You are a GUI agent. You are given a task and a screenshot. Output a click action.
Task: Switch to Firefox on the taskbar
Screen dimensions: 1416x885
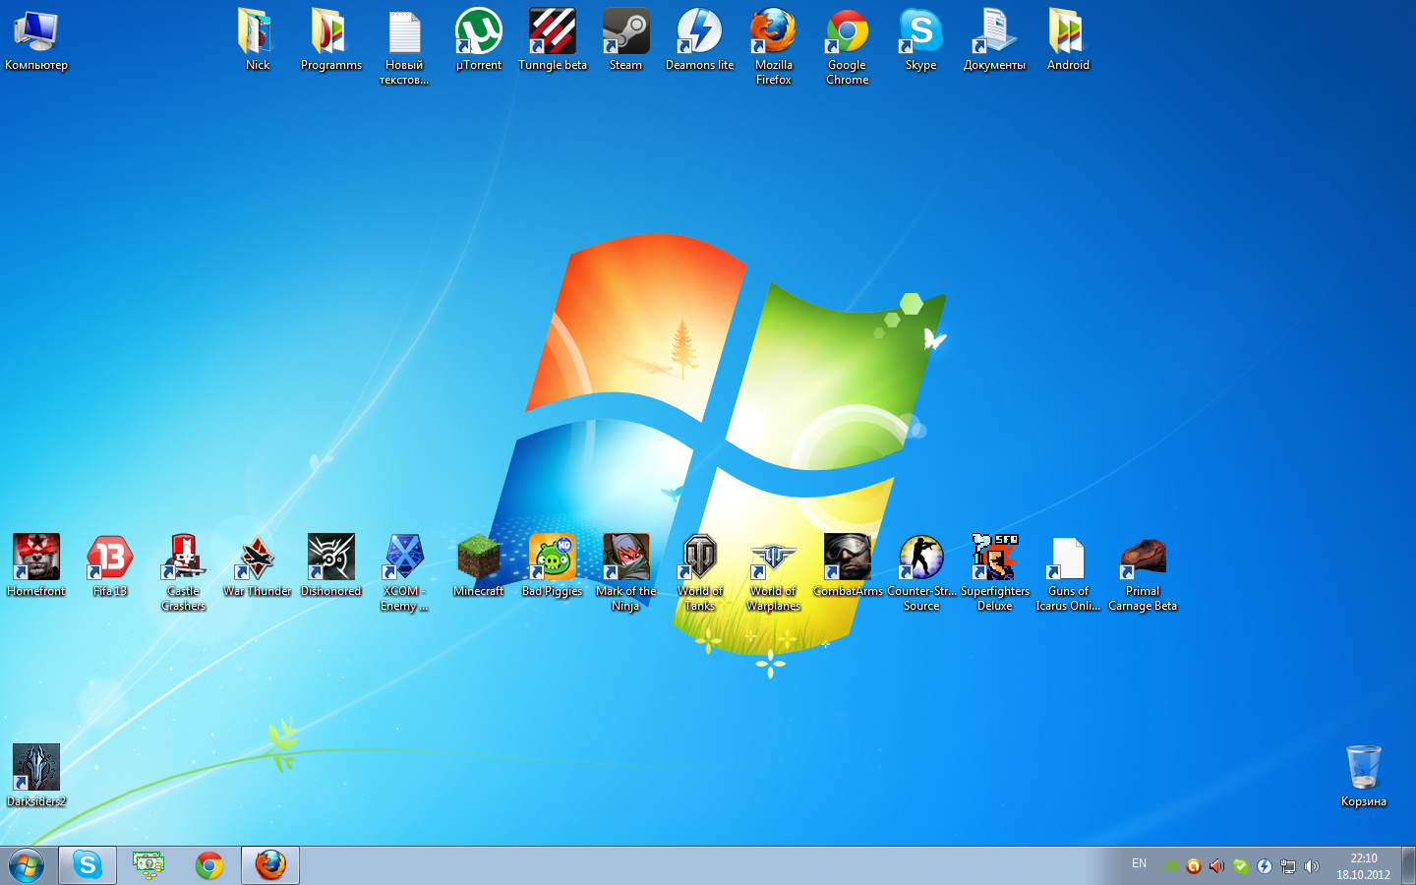270,865
